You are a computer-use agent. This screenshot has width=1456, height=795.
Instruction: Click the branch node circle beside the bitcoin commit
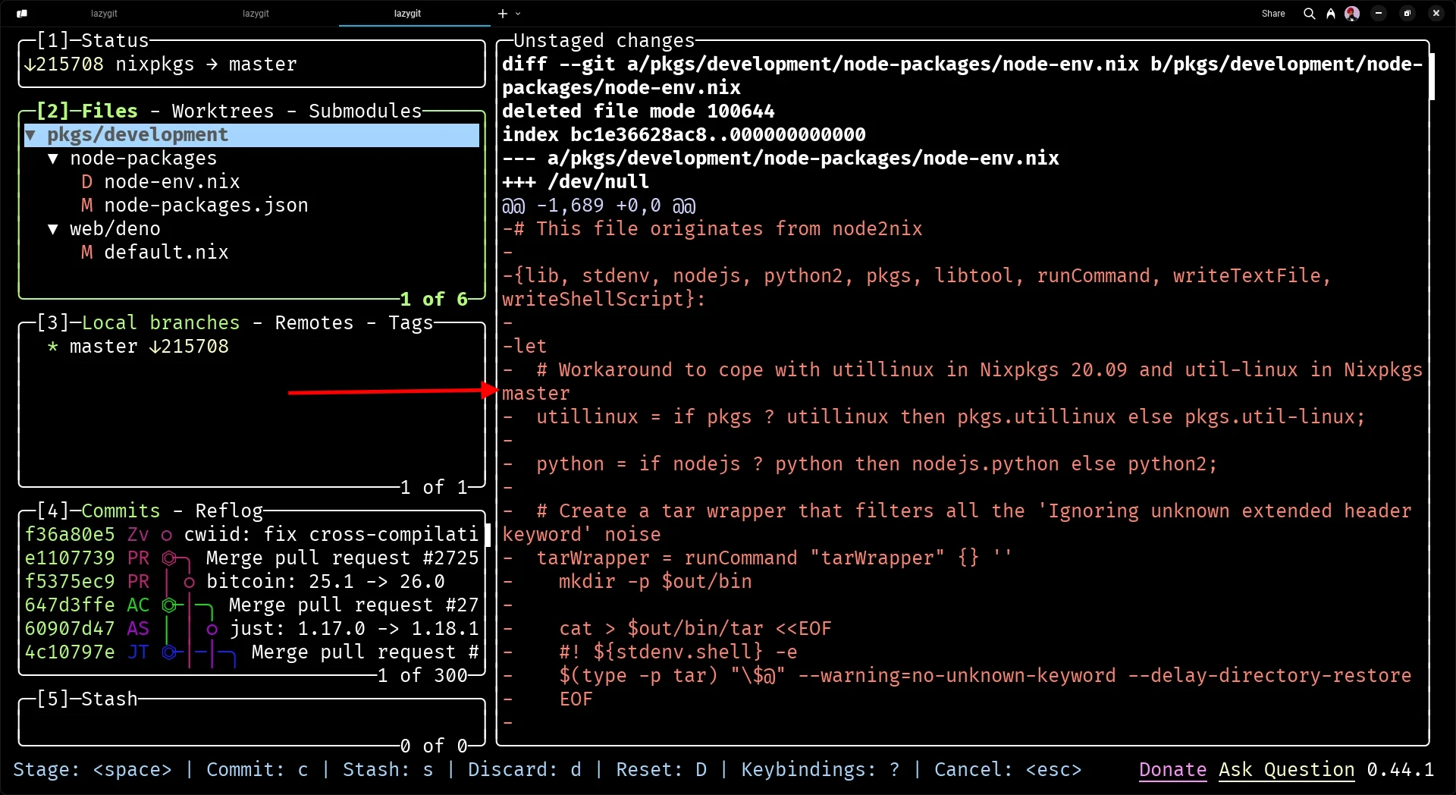[x=190, y=582]
